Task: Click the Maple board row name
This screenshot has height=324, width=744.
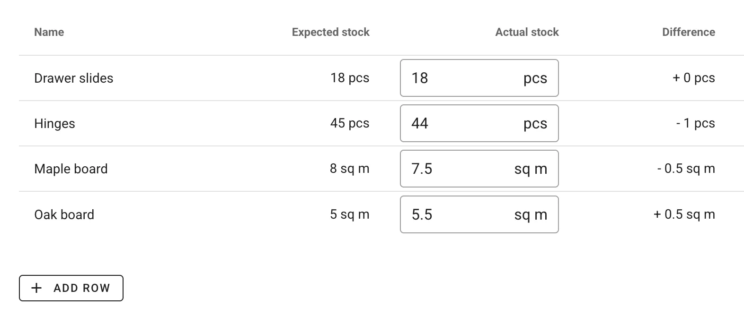Action: (x=71, y=169)
